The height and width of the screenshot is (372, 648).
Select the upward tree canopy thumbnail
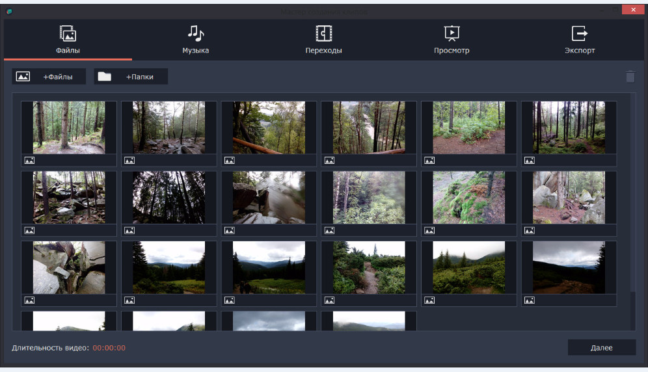tap(169, 198)
